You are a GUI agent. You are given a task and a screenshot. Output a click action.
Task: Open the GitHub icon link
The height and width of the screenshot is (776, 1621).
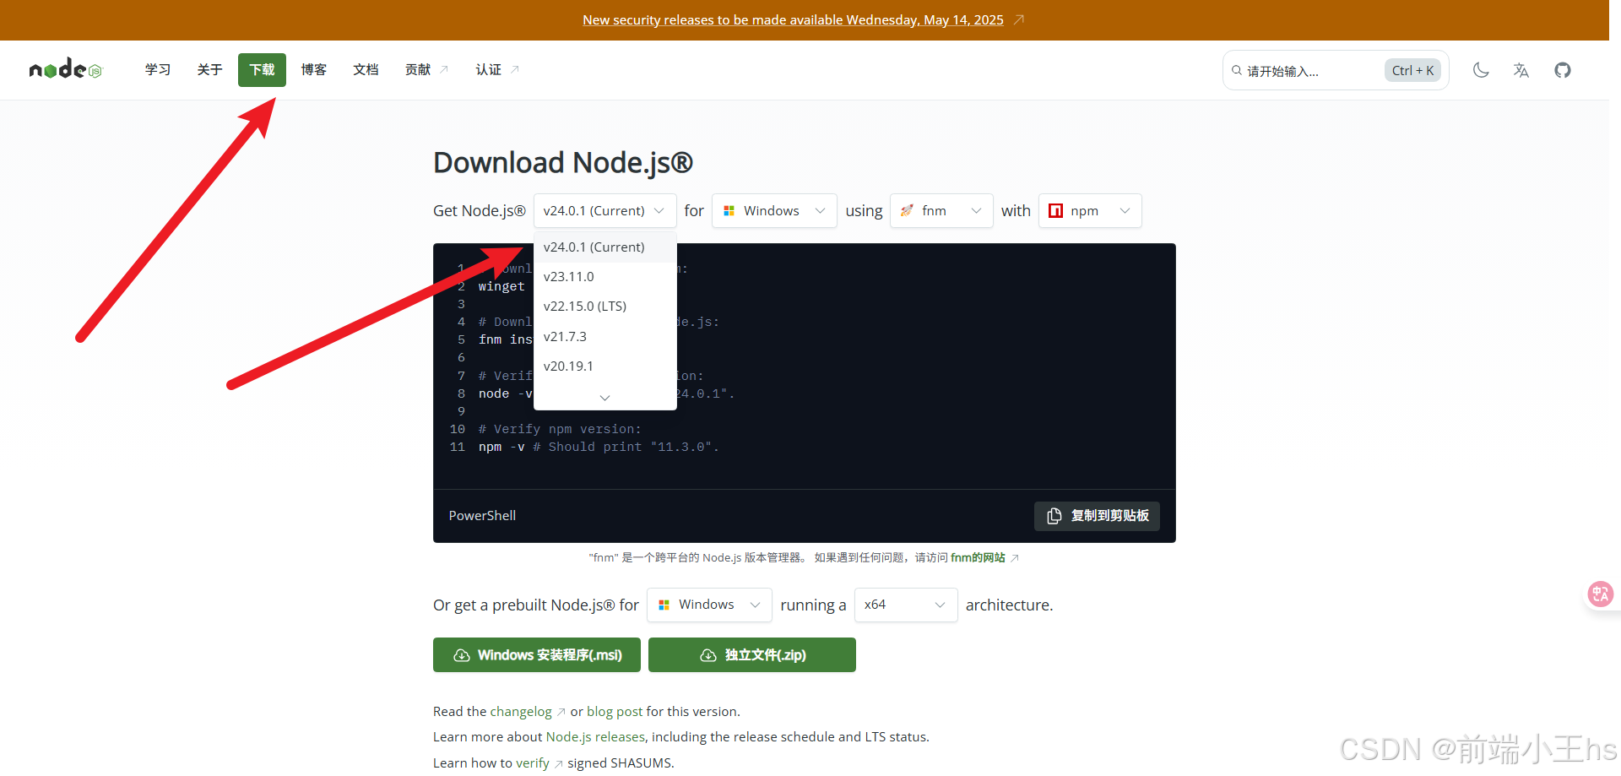coord(1563,70)
